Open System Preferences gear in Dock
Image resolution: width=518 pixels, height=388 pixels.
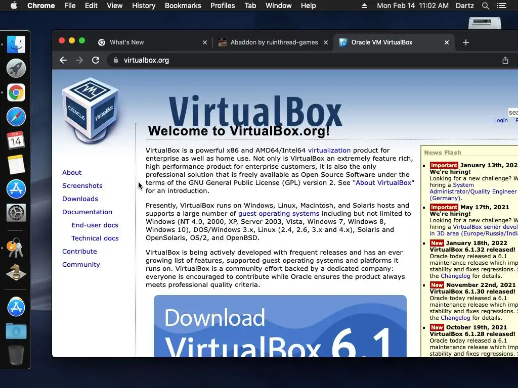coord(16,213)
